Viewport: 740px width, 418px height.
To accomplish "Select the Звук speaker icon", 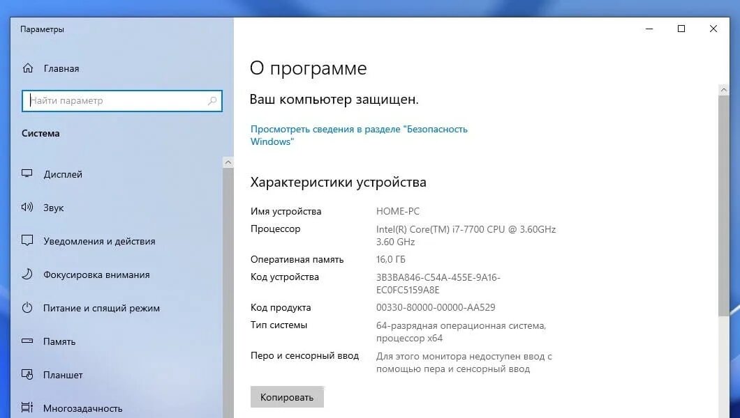I will click(27, 207).
